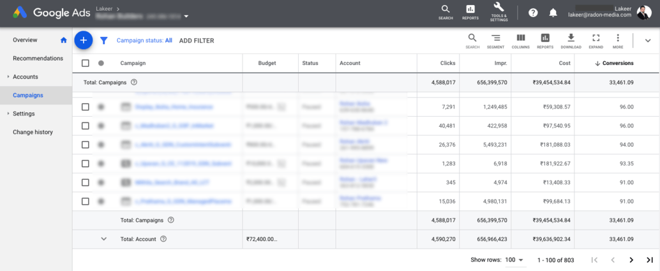The height and width of the screenshot is (271, 660).
Task: Open Tools & Settings wrench icon
Action: click(499, 12)
